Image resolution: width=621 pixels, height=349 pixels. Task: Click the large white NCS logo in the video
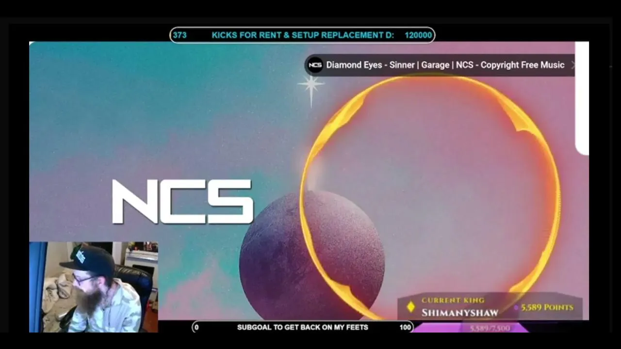pyautogui.click(x=183, y=201)
